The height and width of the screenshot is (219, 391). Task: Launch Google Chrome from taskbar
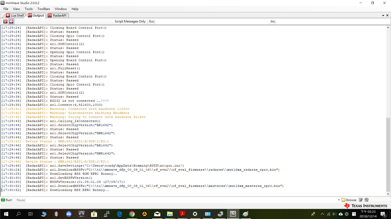coord(132,214)
